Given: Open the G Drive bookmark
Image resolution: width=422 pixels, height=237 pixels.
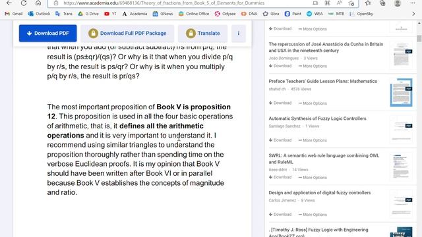Looking at the screenshot, I should [88, 14].
